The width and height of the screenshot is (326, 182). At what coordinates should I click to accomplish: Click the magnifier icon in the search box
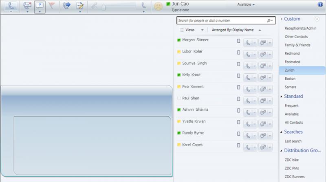pos(269,21)
